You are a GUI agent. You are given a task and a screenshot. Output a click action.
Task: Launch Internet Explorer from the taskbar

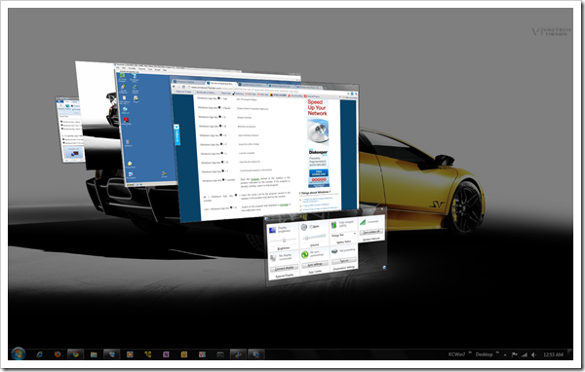pos(40,354)
